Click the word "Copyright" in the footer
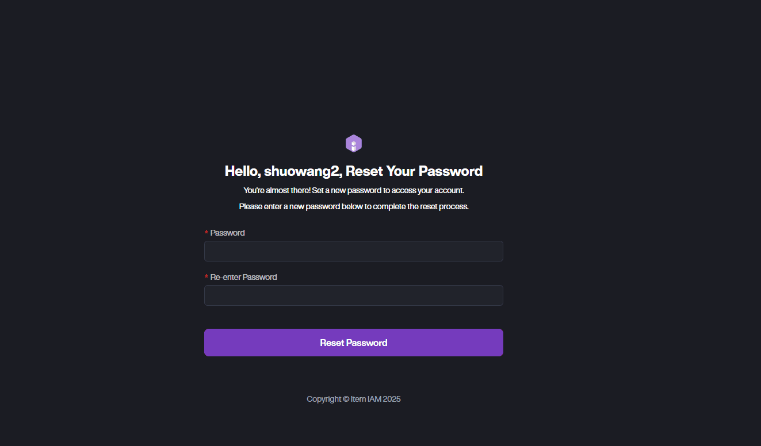The width and height of the screenshot is (761, 446). click(x=324, y=399)
